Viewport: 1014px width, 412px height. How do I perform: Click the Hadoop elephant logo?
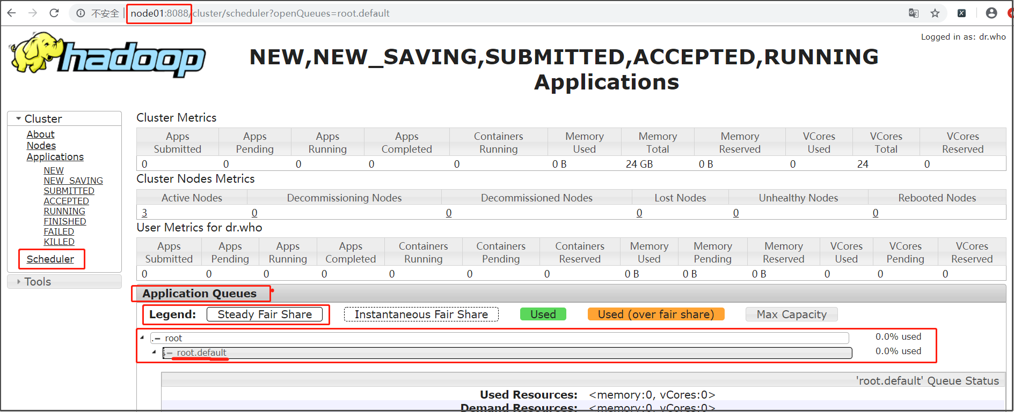[107, 55]
